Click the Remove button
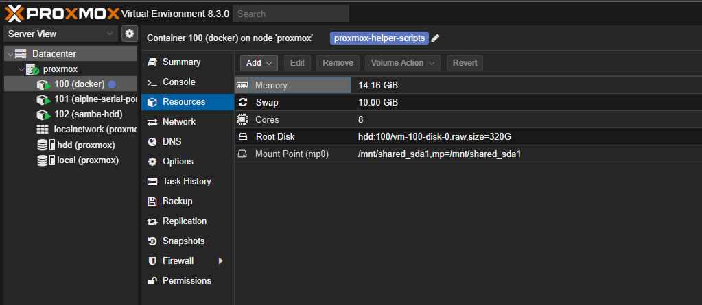Viewport: 702px width, 305px height. click(x=338, y=63)
